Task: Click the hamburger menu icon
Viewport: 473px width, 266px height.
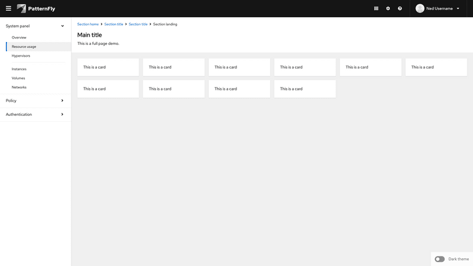Action: 8,8
